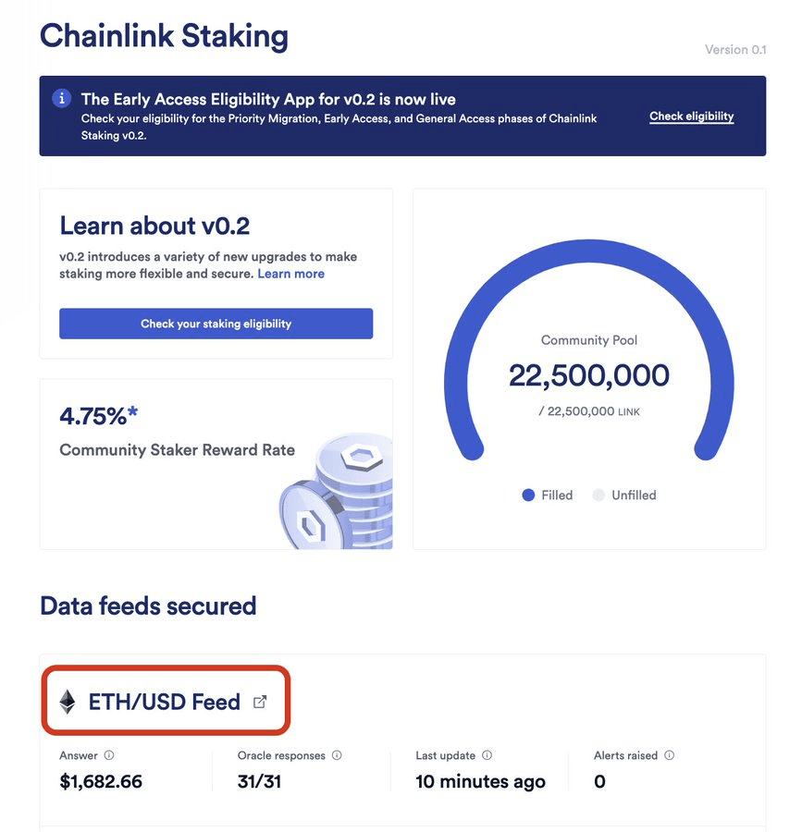Screen dimensions: 802x832
Task: Click the Version 0.1 label
Action: pyautogui.click(x=735, y=50)
